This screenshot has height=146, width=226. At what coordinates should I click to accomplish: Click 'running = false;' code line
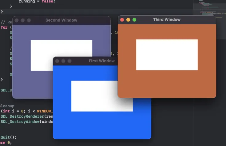(x=37, y=2)
